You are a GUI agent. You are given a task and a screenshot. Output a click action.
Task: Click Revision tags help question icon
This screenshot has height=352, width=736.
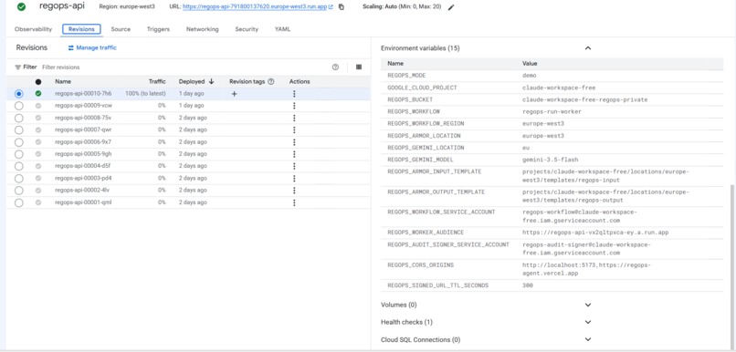pyautogui.click(x=271, y=81)
